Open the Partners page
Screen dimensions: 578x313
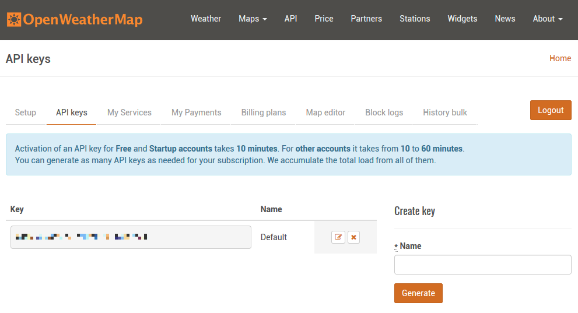tap(366, 19)
